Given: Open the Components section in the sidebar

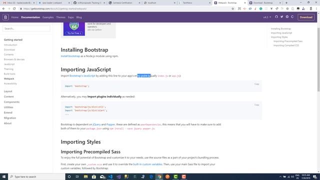Looking at the screenshot, I should 11,102.
